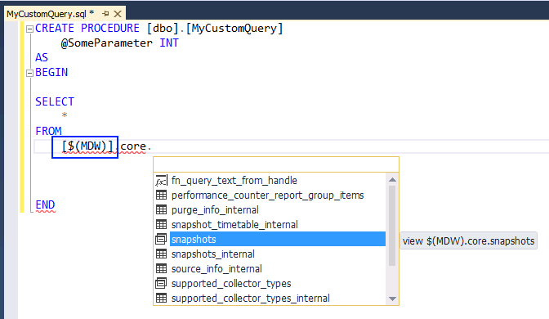Screen dimensions: 549x319
Task: Pick purge_info_internal in the suggestion list
Action: point(215,210)
